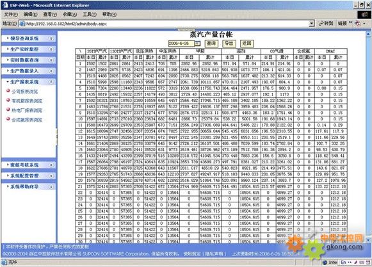Expand the 领导查询系统 sidebar section

(x=28, y=38)
